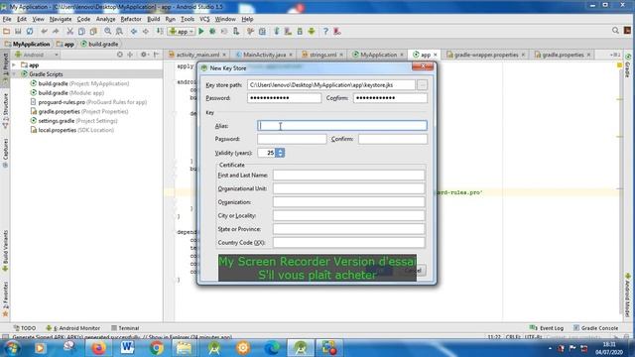
Task: Click the Find magnifier toolbar icon
Action: click(x=108, y=31)
